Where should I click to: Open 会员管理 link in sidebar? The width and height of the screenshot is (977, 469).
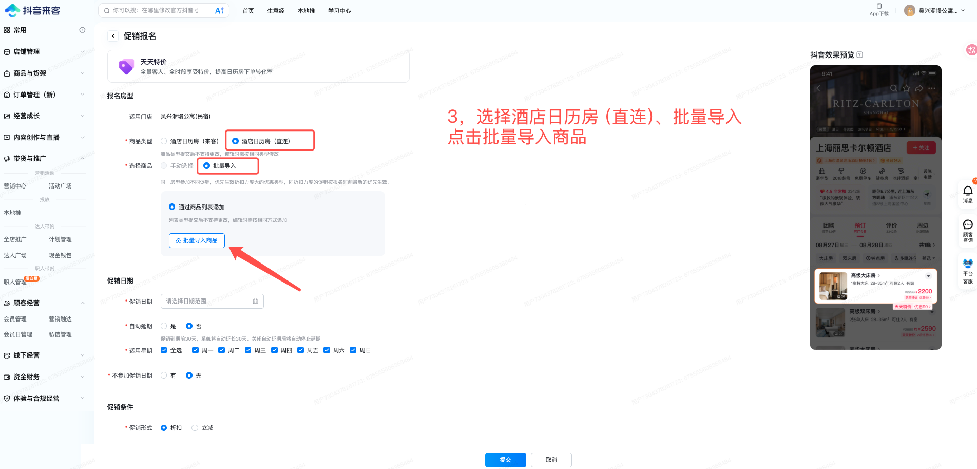pyautogui.click(x=15, y=319)
